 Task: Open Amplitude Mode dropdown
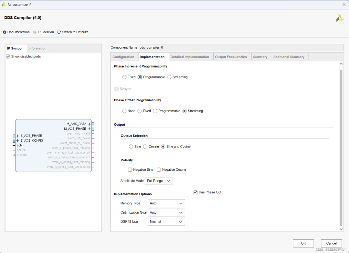tap(159, 181)
